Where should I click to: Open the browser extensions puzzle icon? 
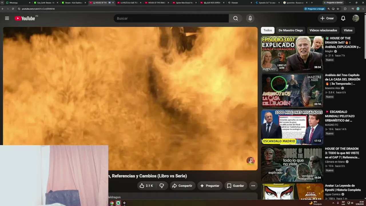tap(345, 9)
